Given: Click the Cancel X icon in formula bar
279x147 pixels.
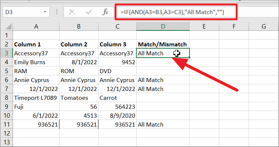Looking at the screenshot, I should pos(72,12).
